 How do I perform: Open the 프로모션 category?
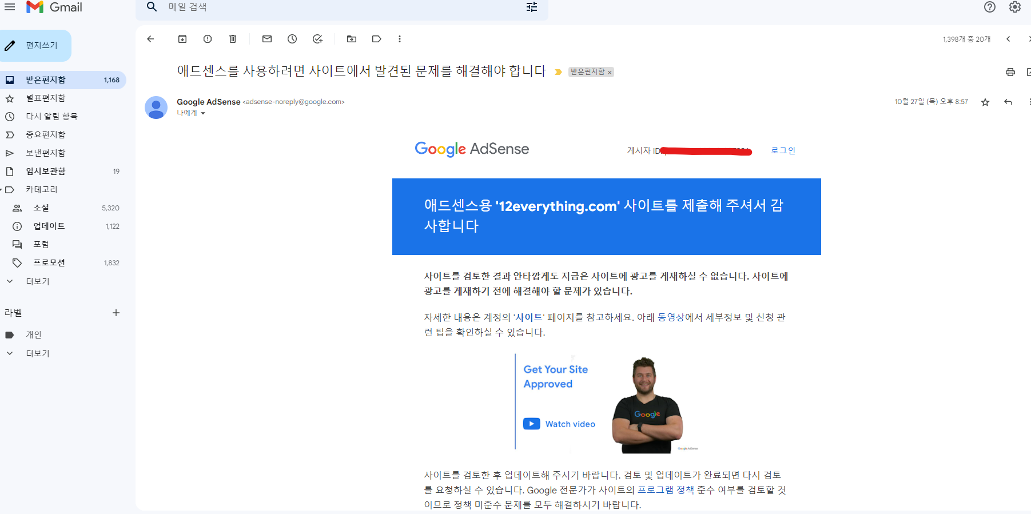63,263
